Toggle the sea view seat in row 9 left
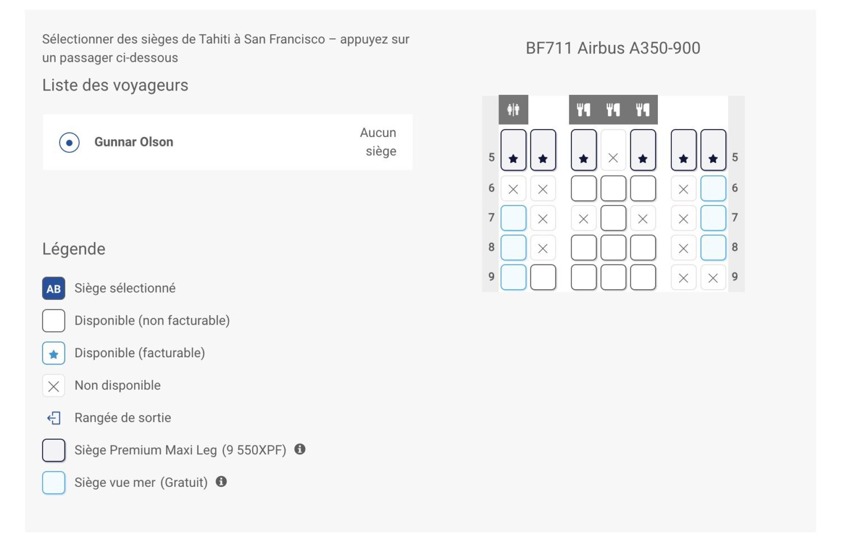Viewport: 842px width, 547px height. coord(512,277)
